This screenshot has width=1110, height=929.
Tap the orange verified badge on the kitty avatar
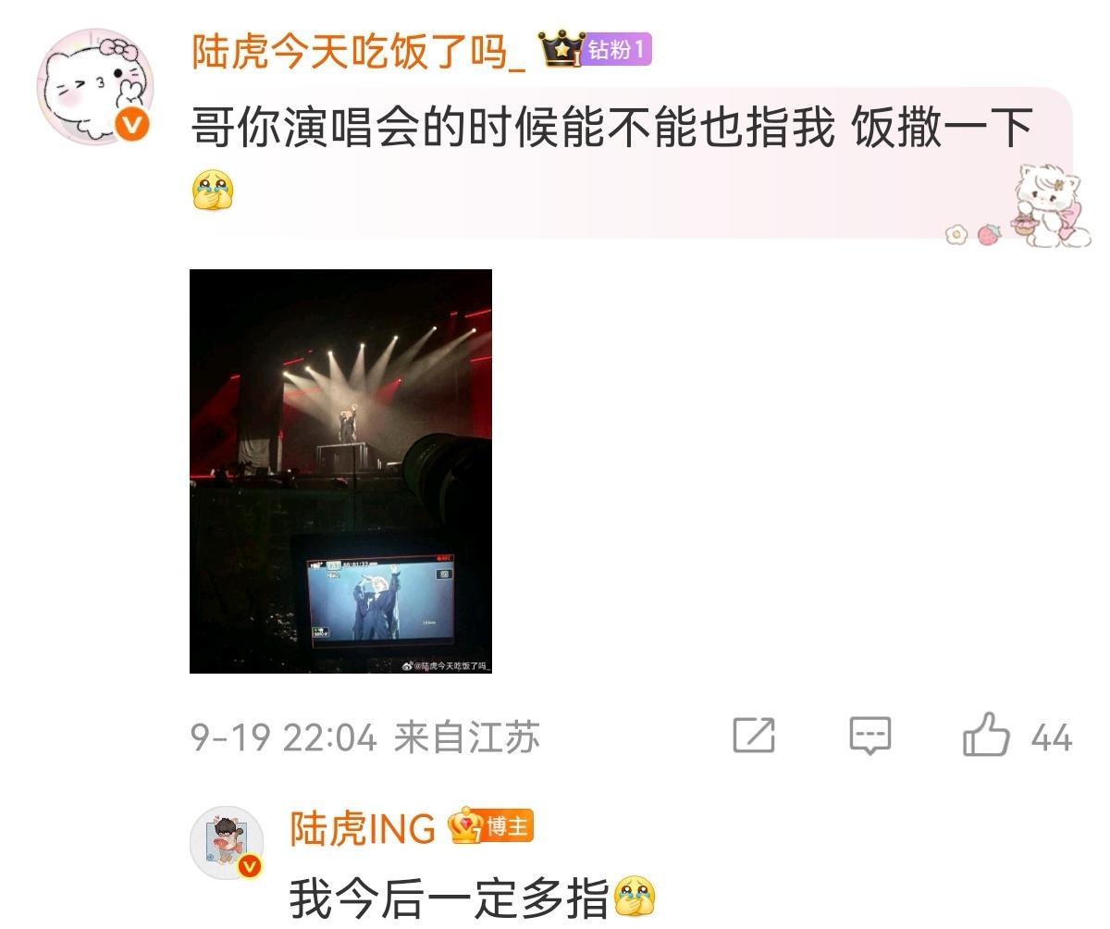point(132,123)
